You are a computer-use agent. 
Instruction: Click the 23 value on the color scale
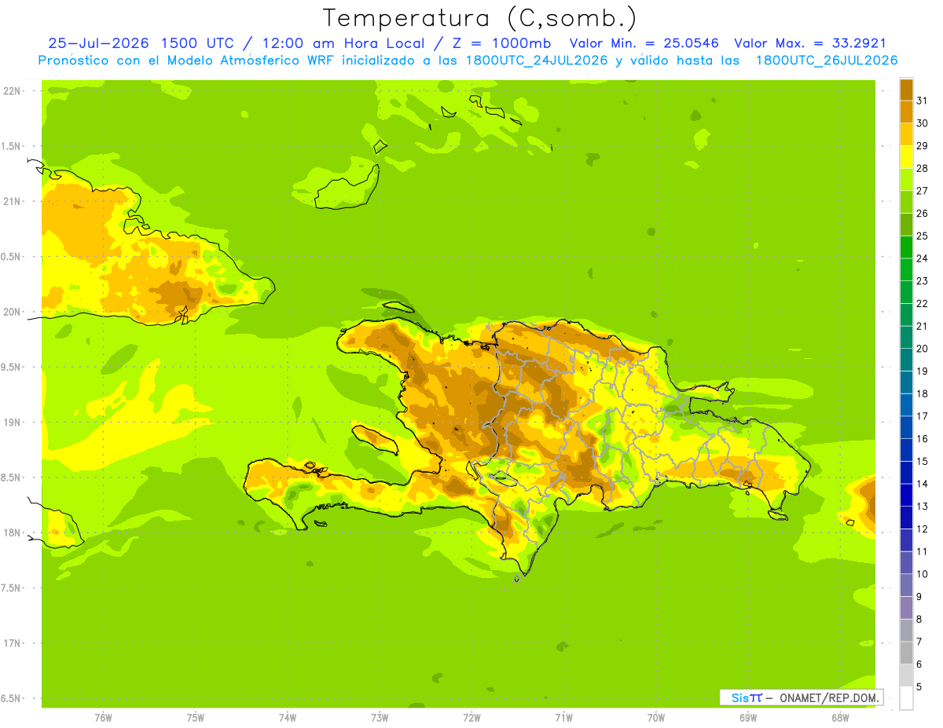tap(923, 280)
